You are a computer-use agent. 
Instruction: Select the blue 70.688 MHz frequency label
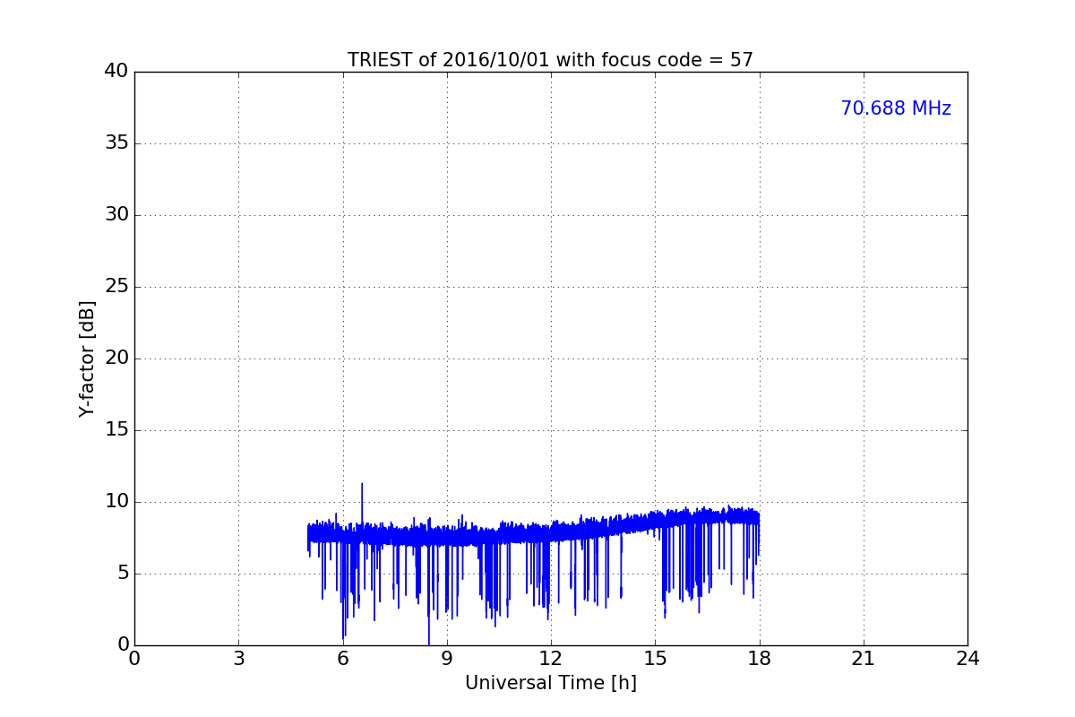pos(896,108)
